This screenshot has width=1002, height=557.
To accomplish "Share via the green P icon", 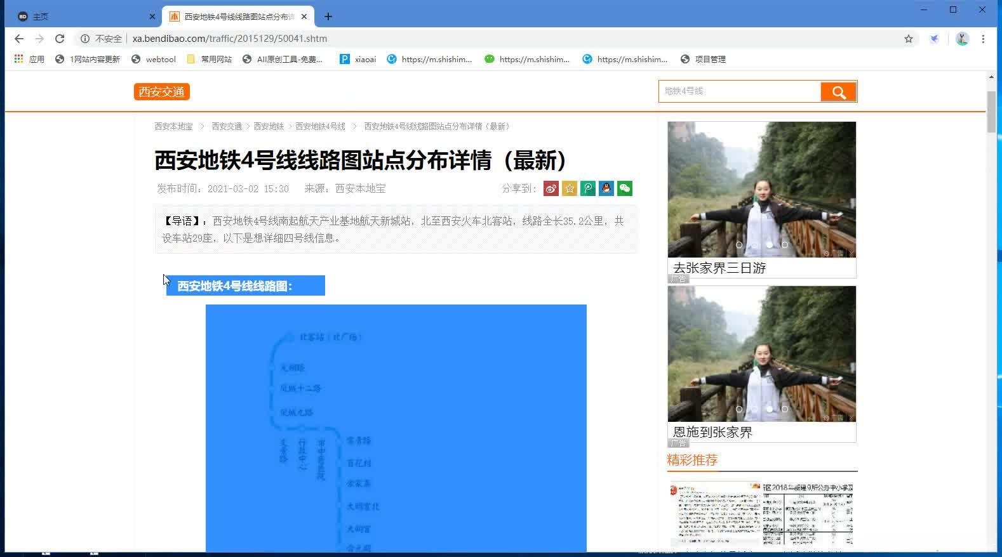I will click(588, 188).
